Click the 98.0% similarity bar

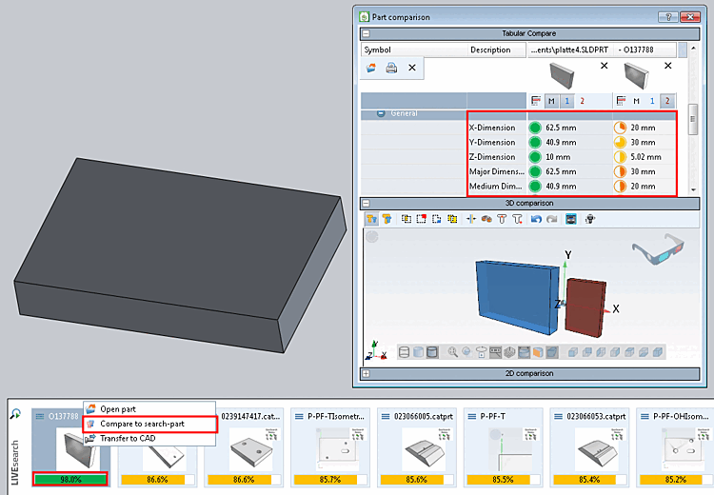(70, 480)
